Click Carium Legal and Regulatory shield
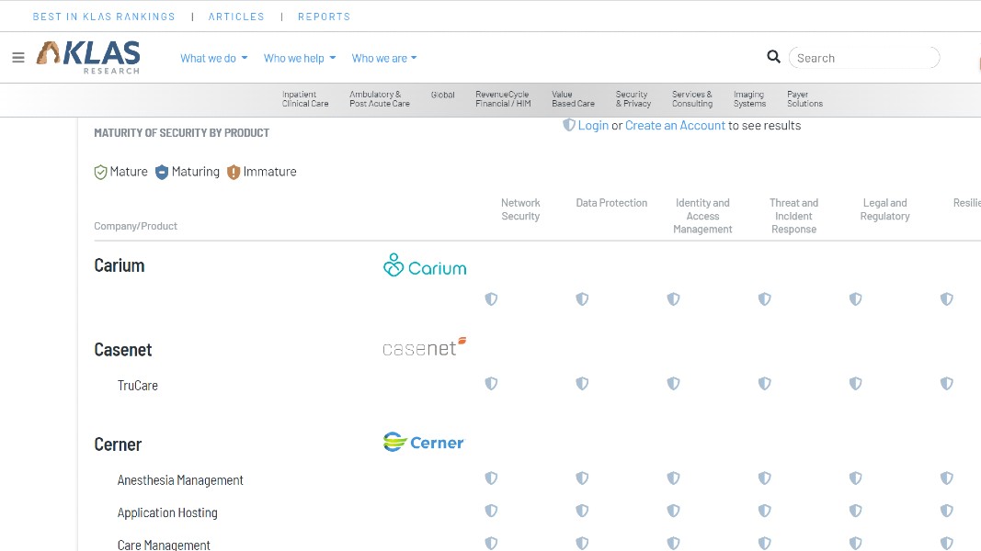Screen dimensions: 981x551 [855, 299]
